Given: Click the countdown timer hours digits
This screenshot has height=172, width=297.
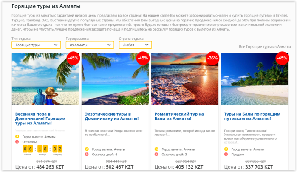Looking at the screenshot, I should (28, 149).
